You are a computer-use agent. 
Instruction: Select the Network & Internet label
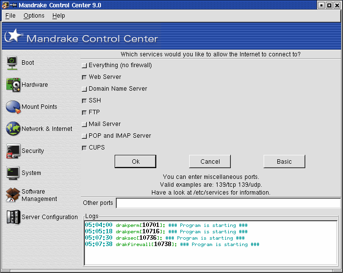point(47,129)
